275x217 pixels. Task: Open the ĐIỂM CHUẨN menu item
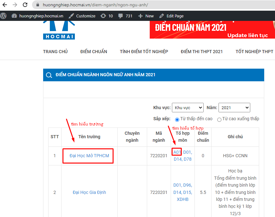94,52
